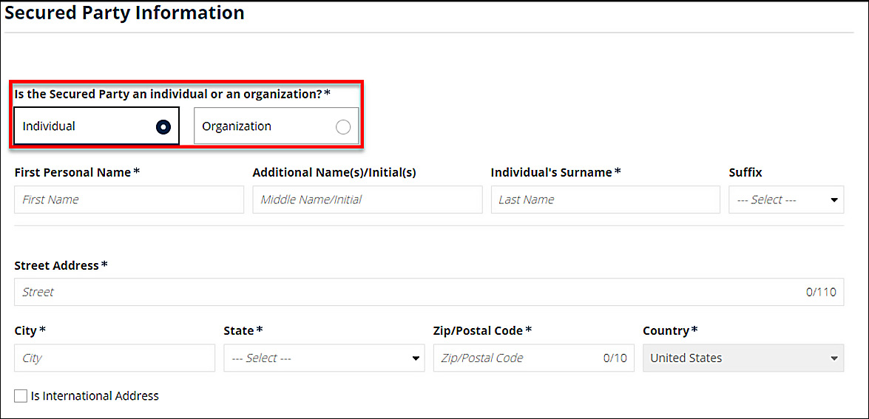Viewport: 869px width, 419px height.
Task: Expand the State selection dropdown
Action: click(324, 358)
